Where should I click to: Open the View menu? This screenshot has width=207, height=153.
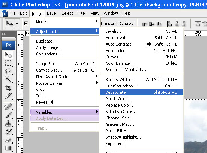tap(95, 13)
